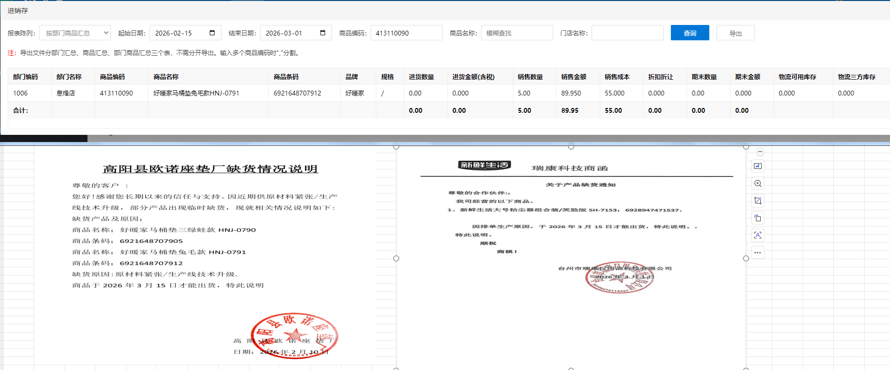890x370 pixels.
Task: Collapse the floating image toolbar with the minus icon
Action: pyautogui.click(x=760, y=152)
